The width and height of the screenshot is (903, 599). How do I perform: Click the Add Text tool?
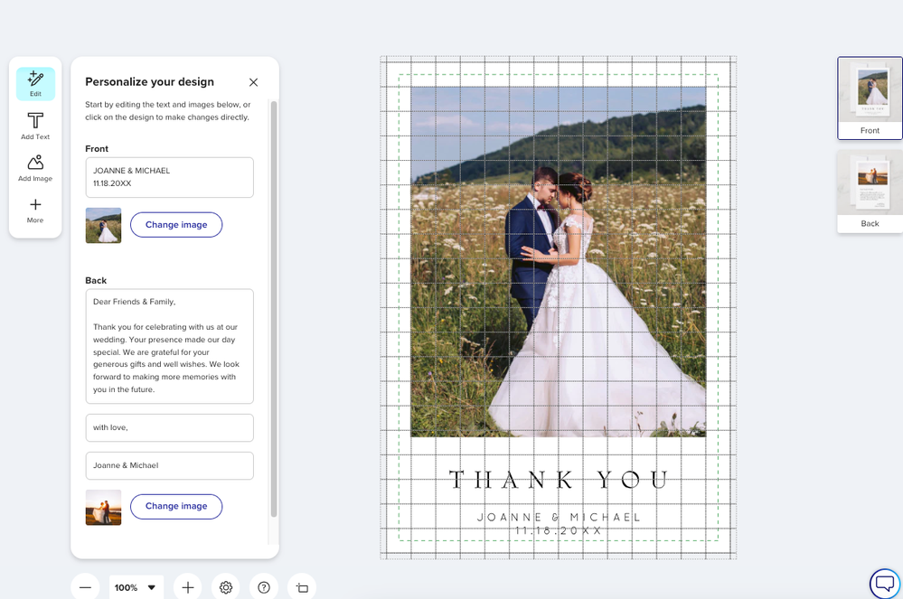[35, 126]
